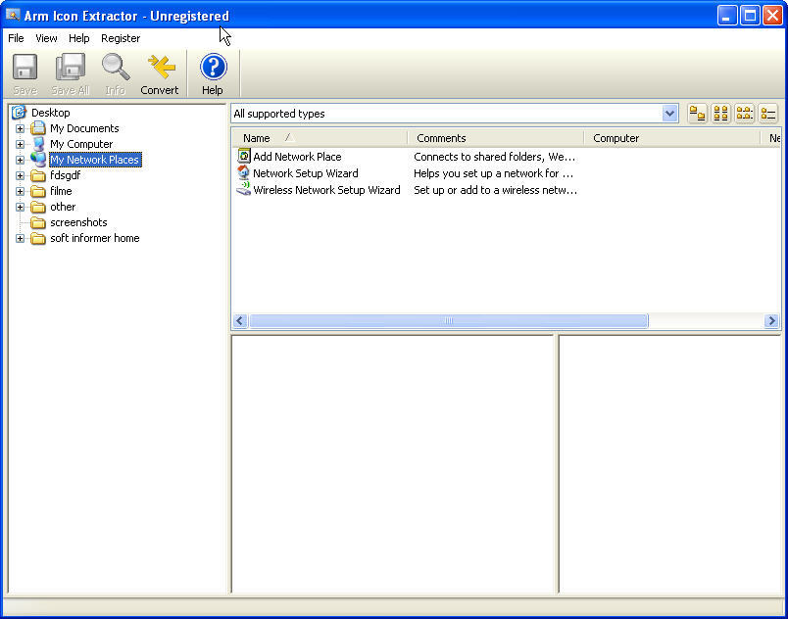Click the horizontal scrollbar right arrow
Screen dimensions: 788x619
pos(771,320)
